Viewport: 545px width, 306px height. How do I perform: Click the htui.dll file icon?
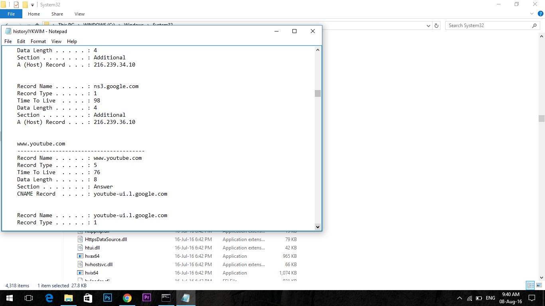[80, 248]
